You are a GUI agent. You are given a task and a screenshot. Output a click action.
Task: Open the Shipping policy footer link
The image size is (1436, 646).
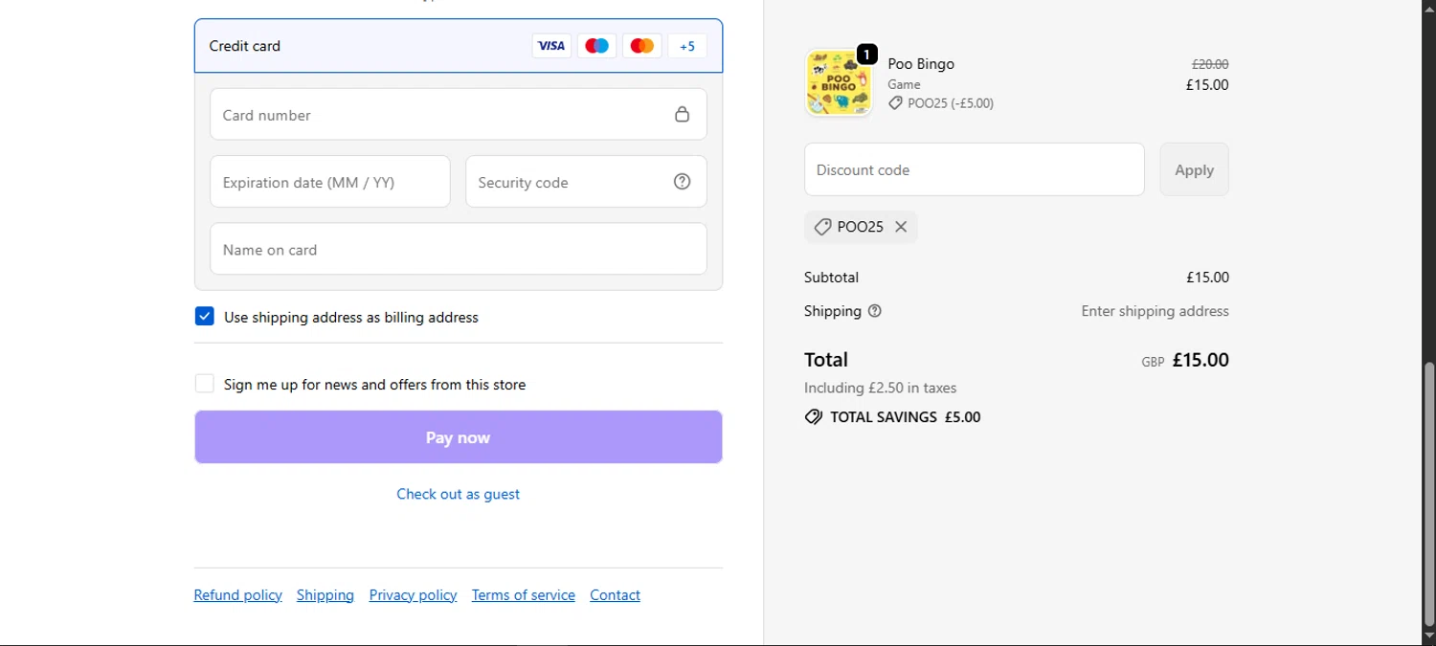point(325,595)
